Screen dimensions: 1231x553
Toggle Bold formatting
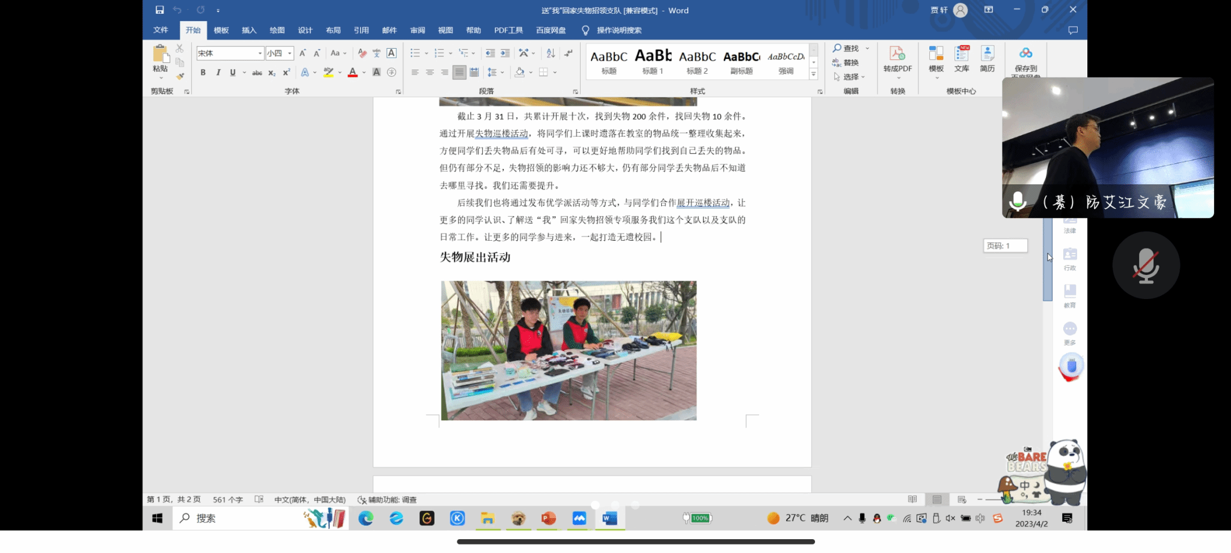(203, 73)
